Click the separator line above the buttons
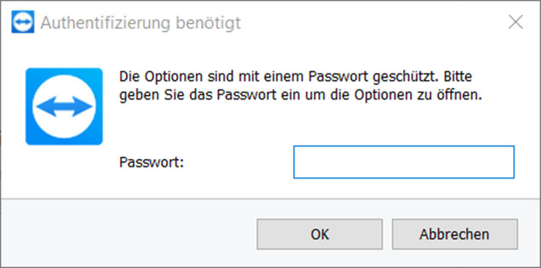Screen dimensions: 541x268 (x=270, y=199)
